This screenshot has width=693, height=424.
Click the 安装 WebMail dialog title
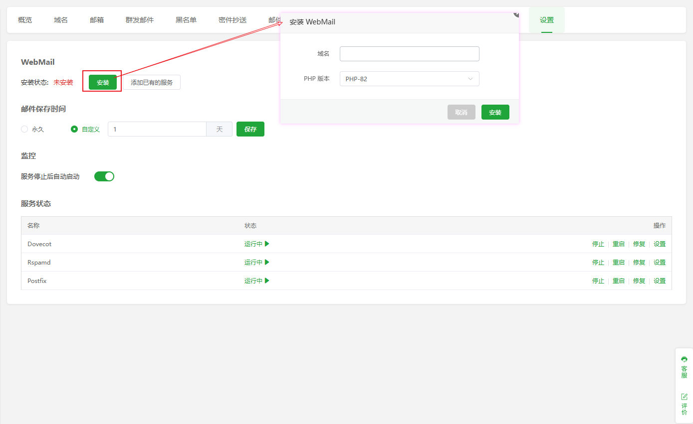pyautogui.click(x=312, y=22)
